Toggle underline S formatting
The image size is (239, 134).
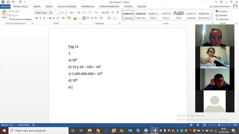tap(44, 18)
